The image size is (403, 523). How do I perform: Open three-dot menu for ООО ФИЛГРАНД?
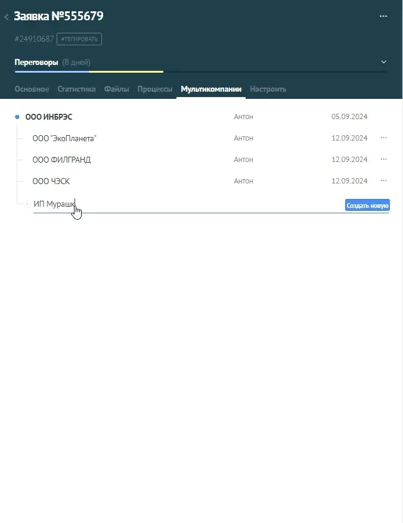coord(384,159)
